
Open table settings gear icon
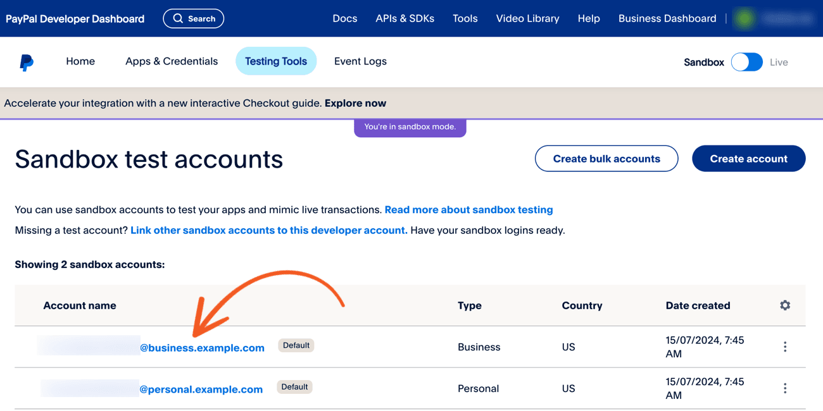[x=785, y=305]
